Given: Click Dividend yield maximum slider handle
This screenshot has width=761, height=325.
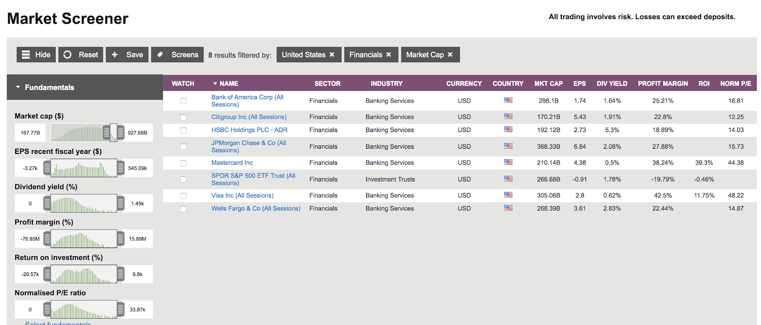Looking at the screenshot, I should pos(121,203).
